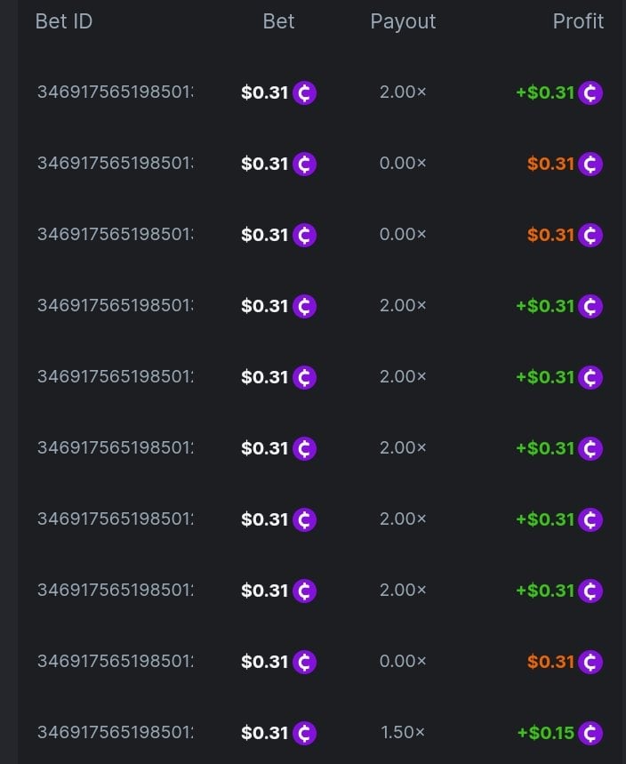Image resolution: width=626 pixels, height=764 pixels.
Task: Click the bet coin icon in the 1.50× row
Action: tap(305, 733)
